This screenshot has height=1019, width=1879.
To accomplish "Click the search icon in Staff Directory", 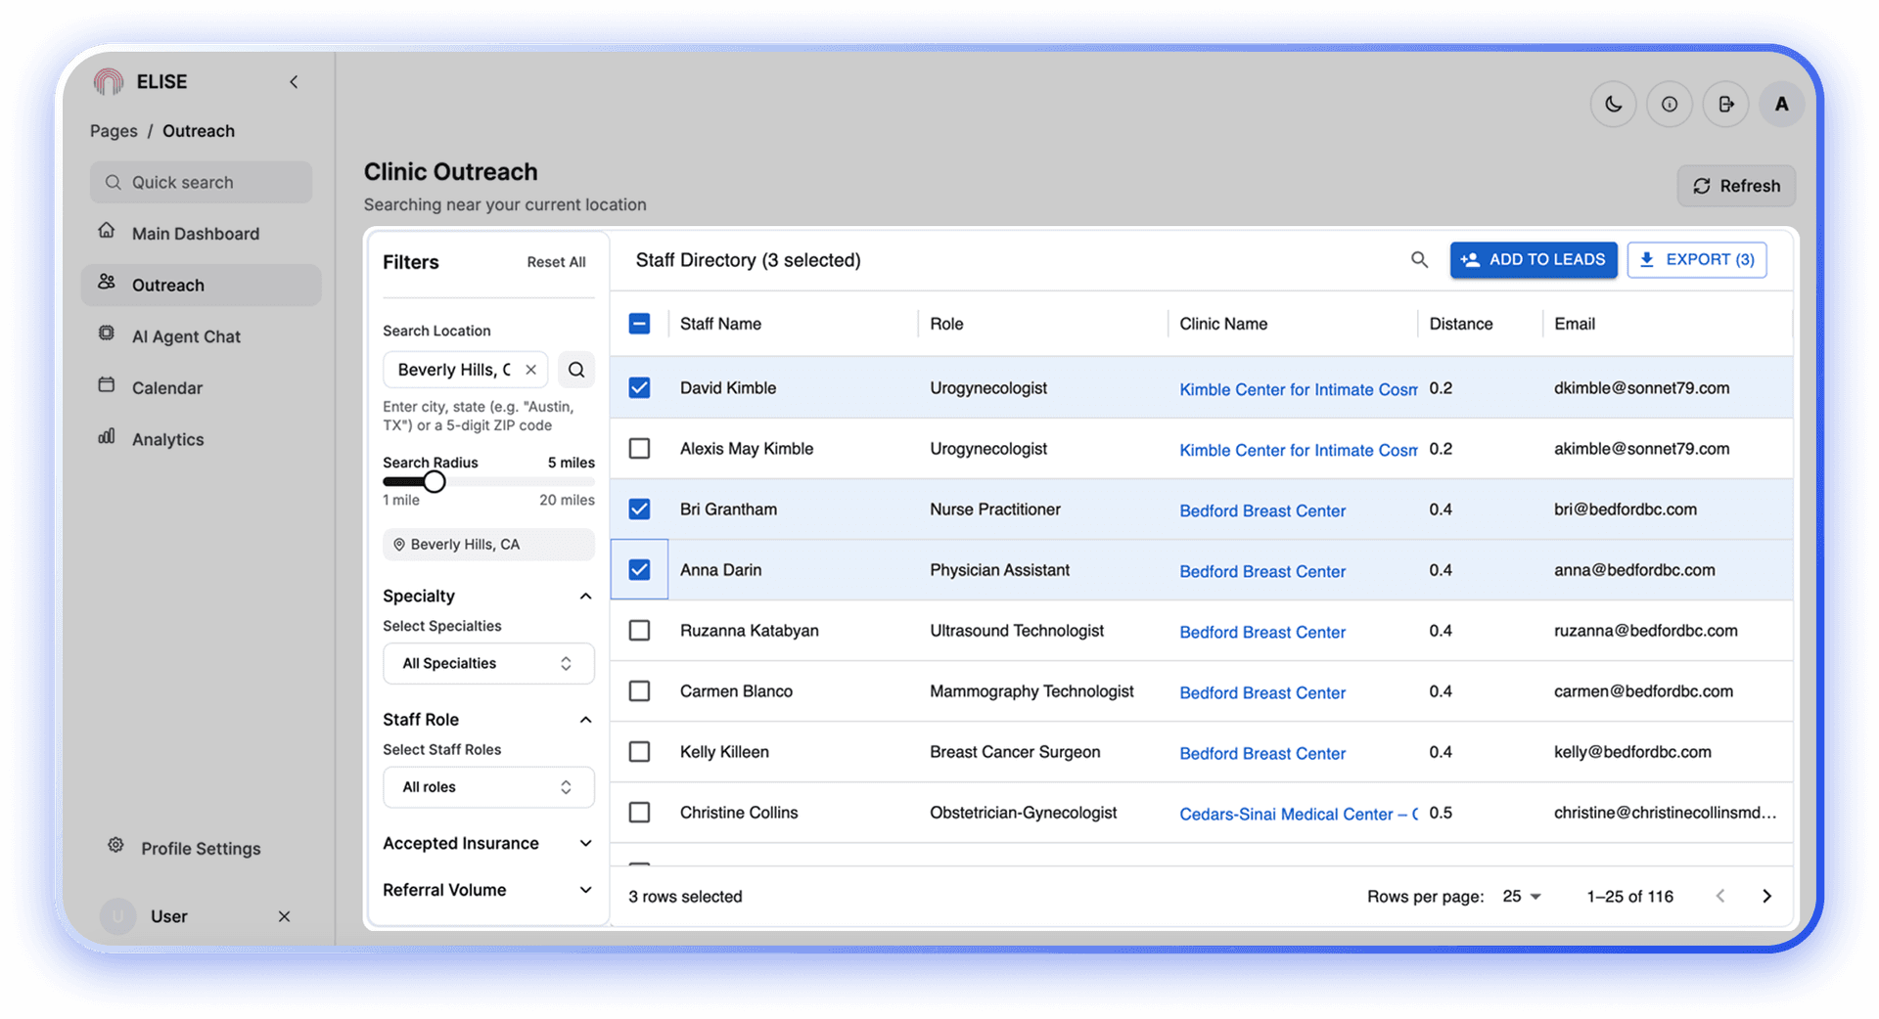I will (1419, 259).
